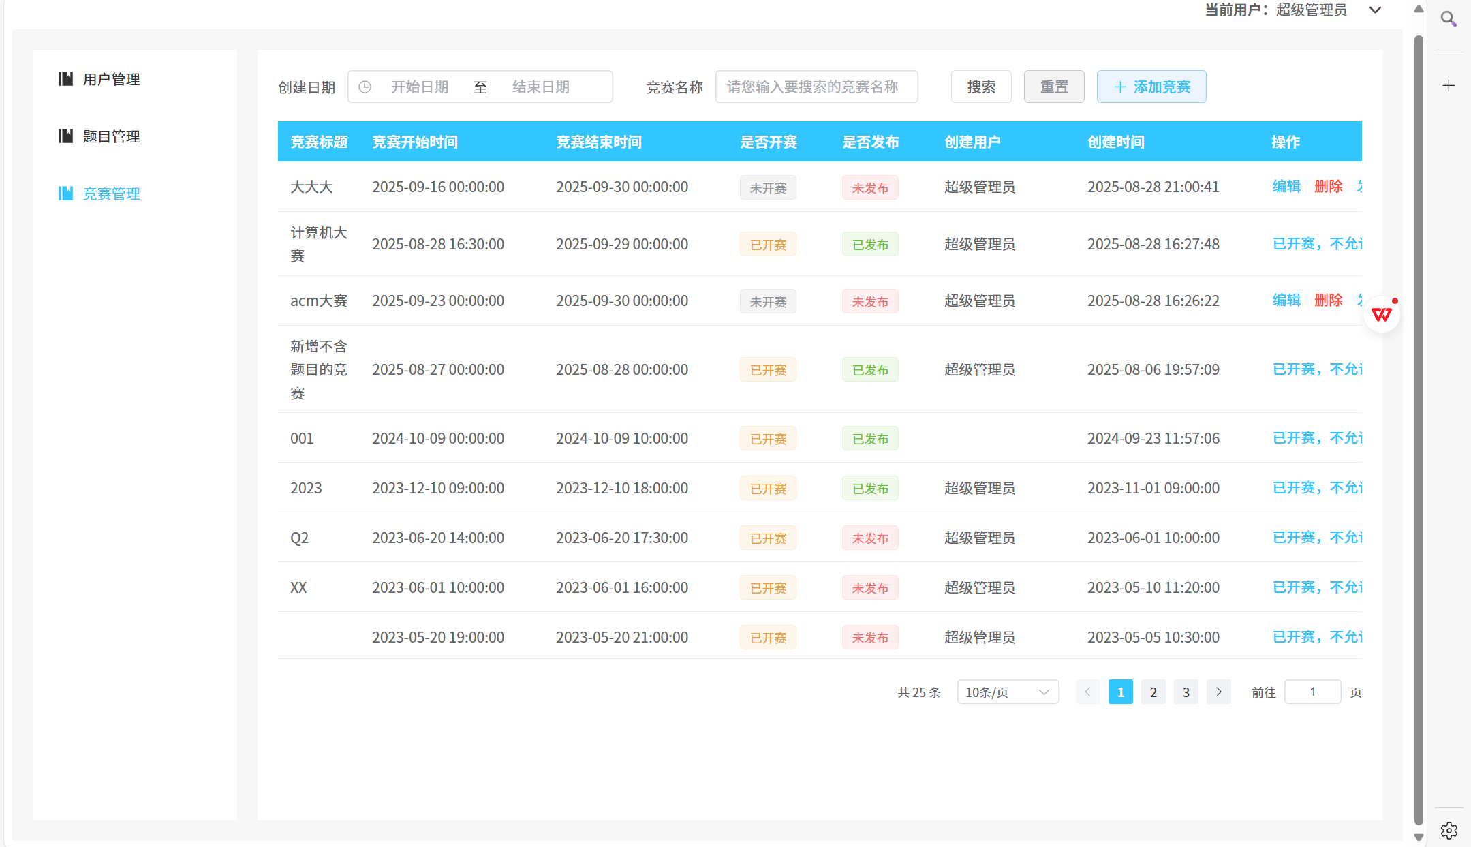The image size is (1471, 847).
Task: Click the 竞赛名称 search input field
Action: coord(816,87)
